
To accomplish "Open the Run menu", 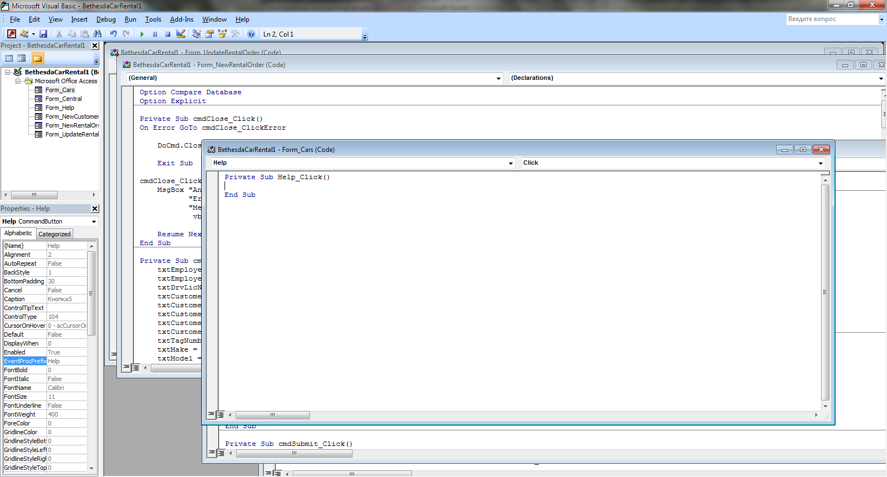I will [130, 19].
